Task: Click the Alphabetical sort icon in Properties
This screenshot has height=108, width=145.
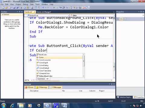Action: (x=121, y=19)
